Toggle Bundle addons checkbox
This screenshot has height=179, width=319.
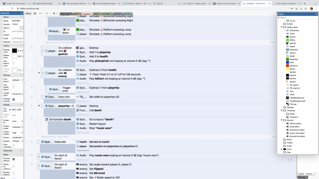pyautogui.click(x=14, y=173)
